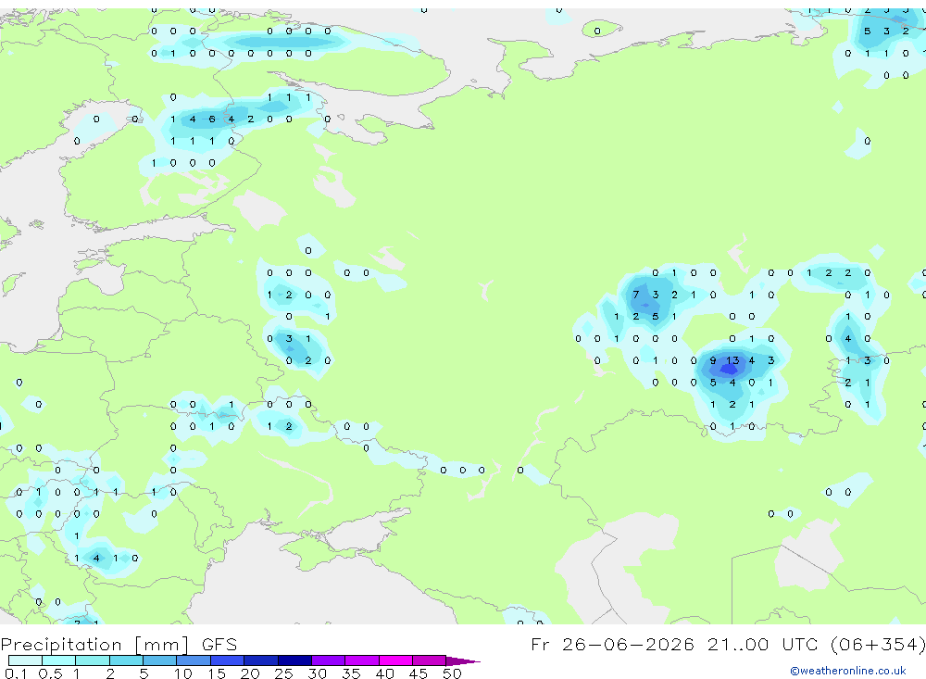
Task: Click the '13' precipitation value on map
Action: pyautogui.click(x=732, y=360)
